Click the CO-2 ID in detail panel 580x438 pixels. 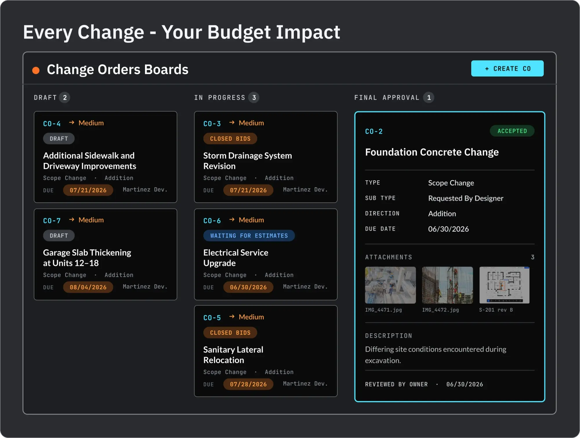(374, 131)
